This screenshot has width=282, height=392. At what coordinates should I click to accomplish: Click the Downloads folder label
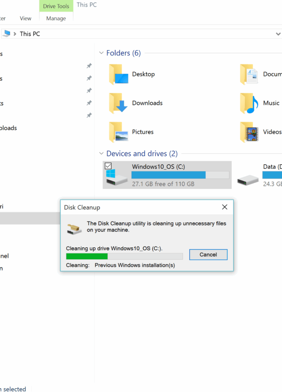147,103
